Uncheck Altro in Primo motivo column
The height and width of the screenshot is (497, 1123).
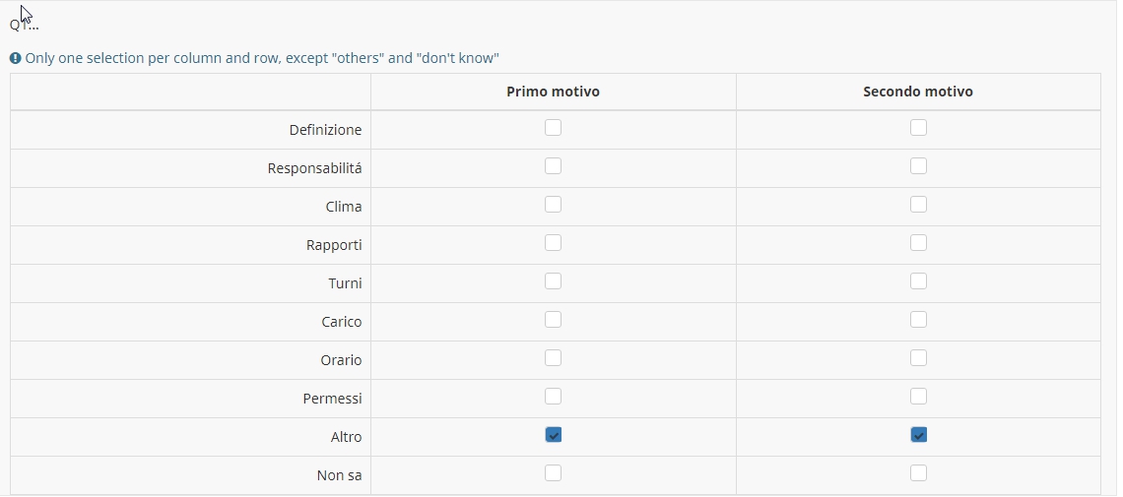pyautogui.click(x=553, y=435)
